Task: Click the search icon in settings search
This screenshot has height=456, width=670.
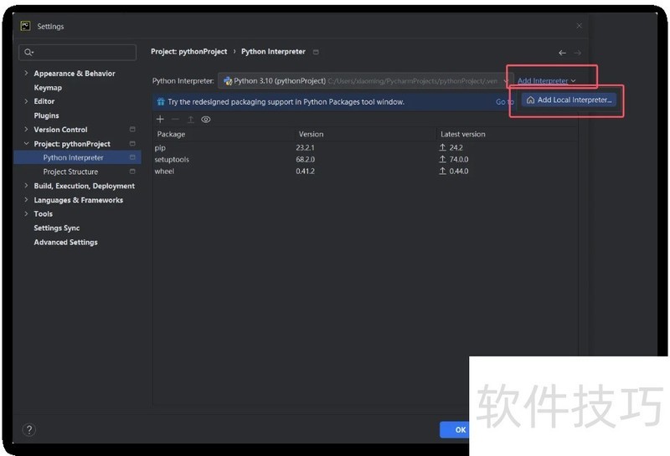Action: [x=29, y=53]
